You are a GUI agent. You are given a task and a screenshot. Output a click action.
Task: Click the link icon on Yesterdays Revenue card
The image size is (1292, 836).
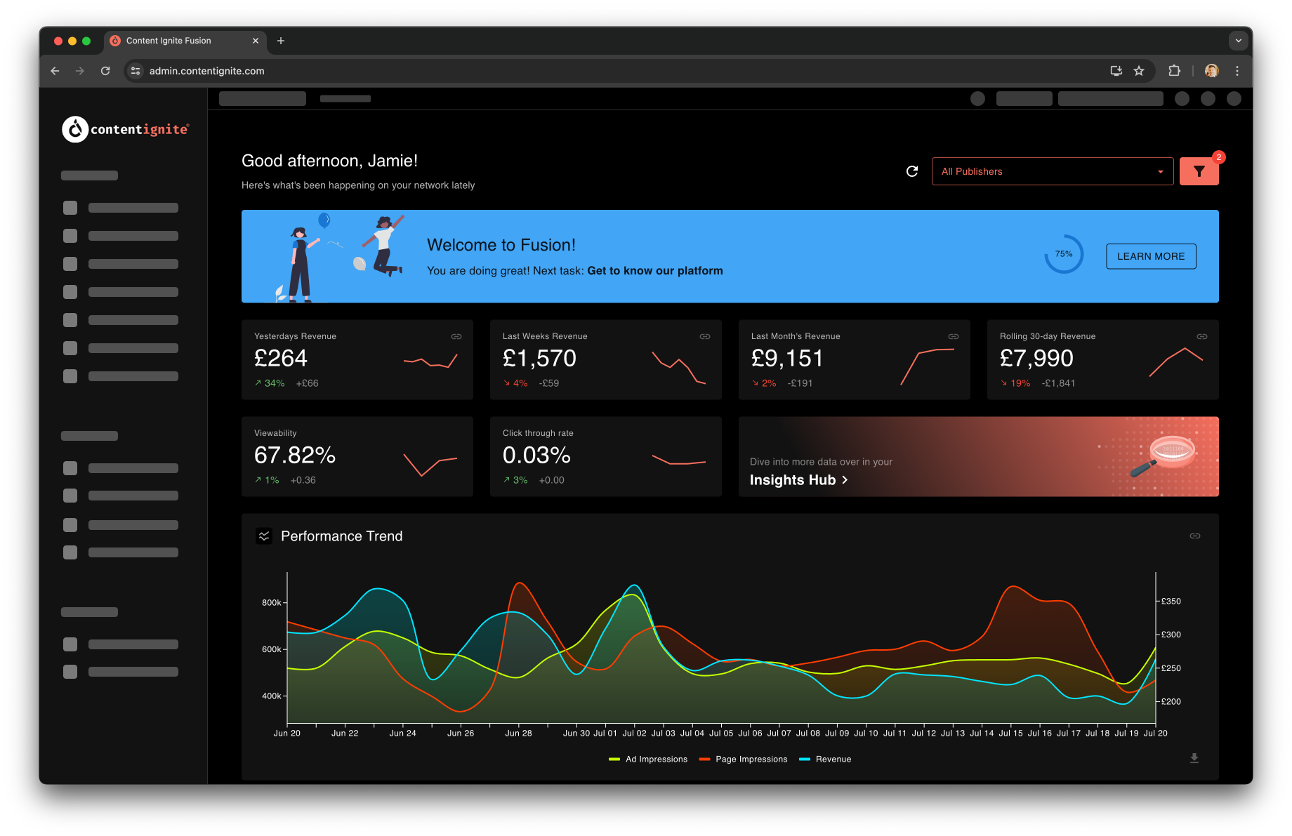tap(456, 336)
